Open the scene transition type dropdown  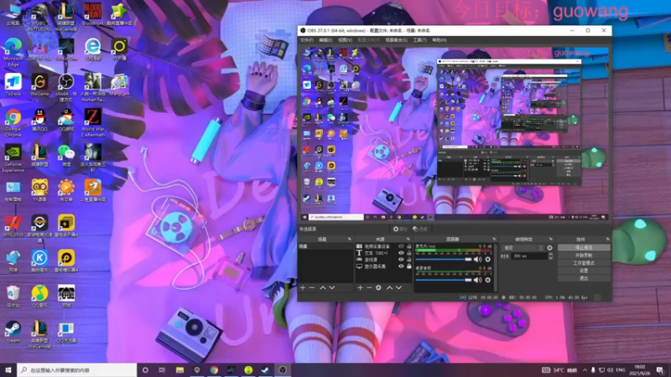pos(523,248)
